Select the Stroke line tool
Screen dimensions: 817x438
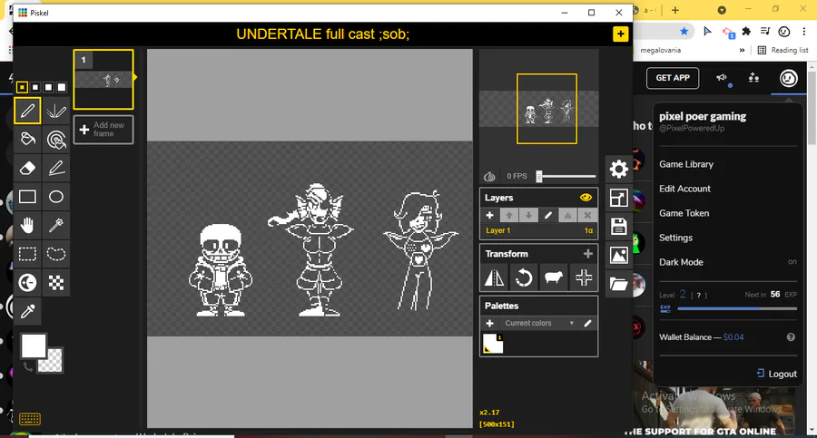pos(56,168)
